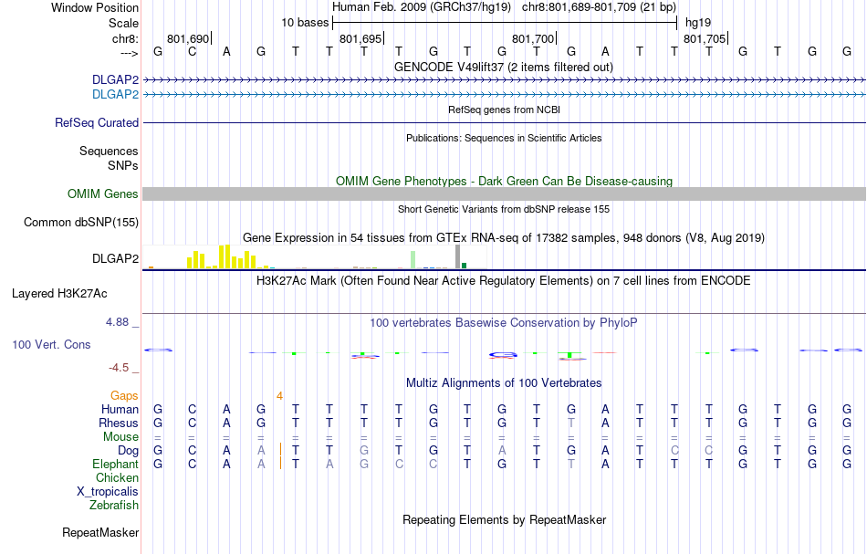867x554 pixels.
Task: Open the RepeatMasker track label
Action: coord(100,532)
